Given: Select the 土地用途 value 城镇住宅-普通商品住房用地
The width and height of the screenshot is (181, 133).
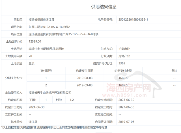Looking at the screenshot, I should click(46, 49).
